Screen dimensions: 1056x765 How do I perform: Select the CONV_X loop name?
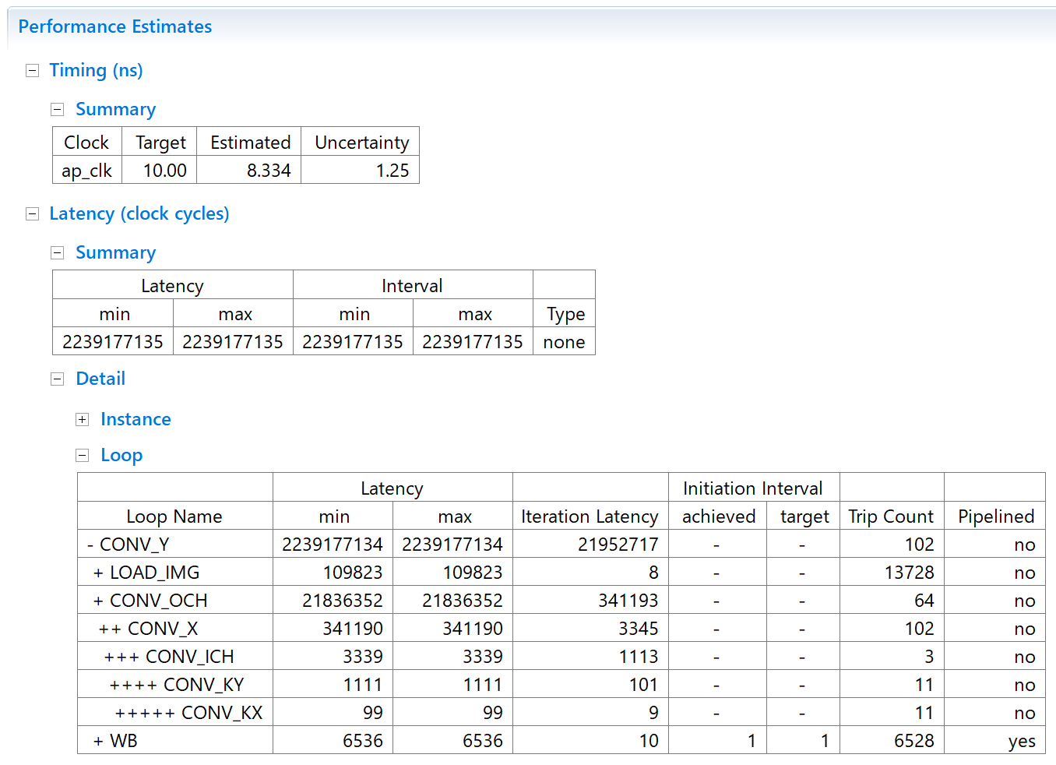coord(175,628)
